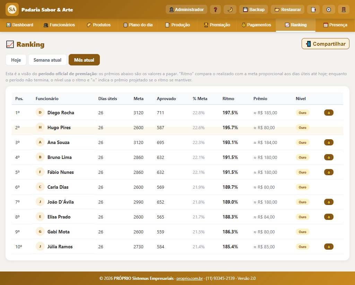Click Carla Dias's avatar letter C

coord(40,187)
